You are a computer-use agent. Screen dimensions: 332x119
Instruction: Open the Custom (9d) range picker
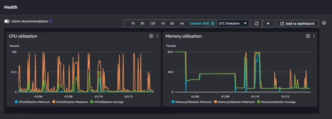click(199, 23)
